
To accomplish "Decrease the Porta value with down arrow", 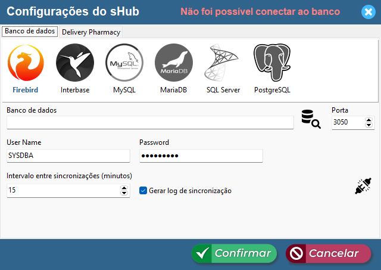I will click(369, 125).
